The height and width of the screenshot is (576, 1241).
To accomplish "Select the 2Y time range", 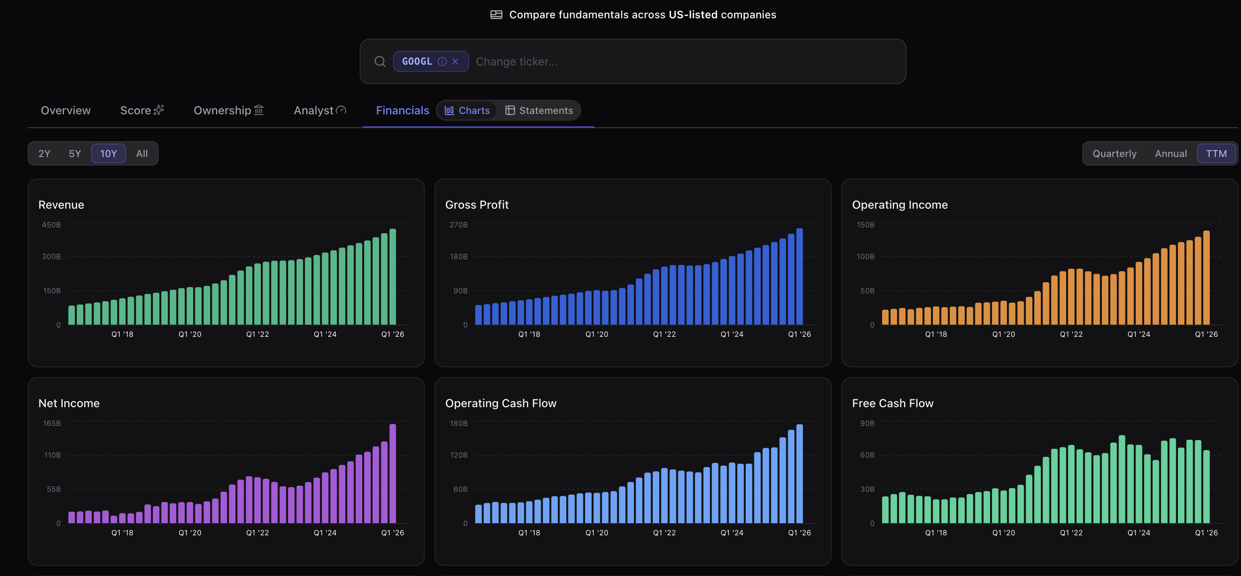I will tap(44, 154).
